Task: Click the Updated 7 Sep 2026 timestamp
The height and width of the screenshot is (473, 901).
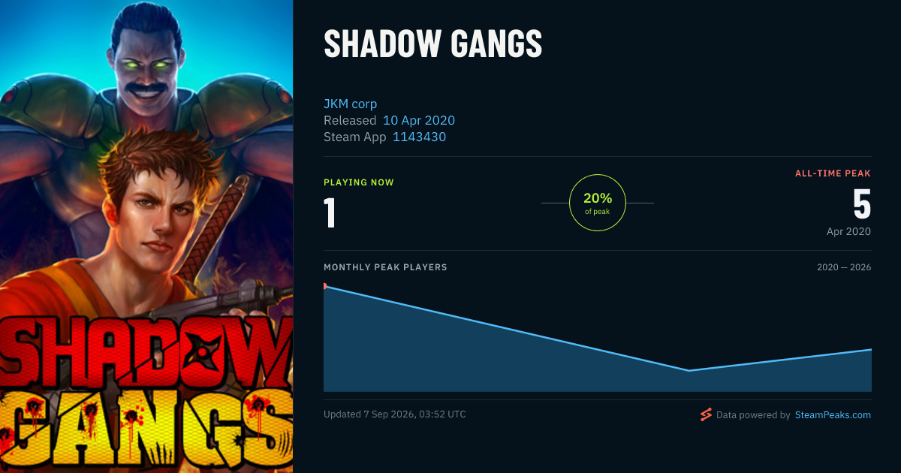Action: [395, 414]
